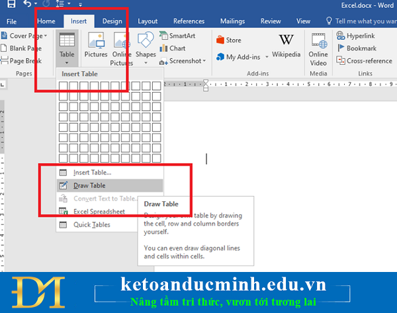The image size is (397, 313).
Task: Click the Draw Table pencil icon
Action: click(x=63, y=186)
